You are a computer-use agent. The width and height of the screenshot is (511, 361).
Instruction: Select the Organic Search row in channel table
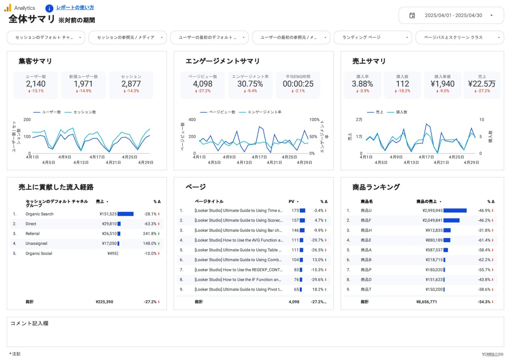(40, 214)
